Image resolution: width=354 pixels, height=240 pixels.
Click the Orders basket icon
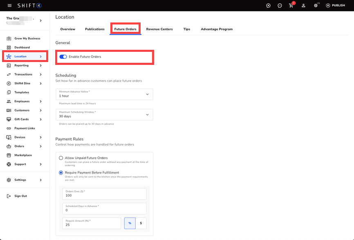(9, 146)
